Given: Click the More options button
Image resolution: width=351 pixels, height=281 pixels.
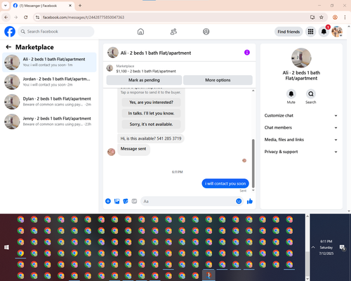Looking at the screenshot, I should coord(218,80).
